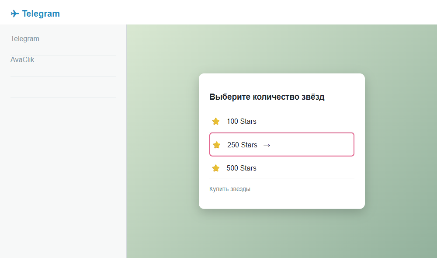This screenshot has width=437, height=258.
Task: Click the Telegram paper plane logo icon
Action: coord(15,14)
